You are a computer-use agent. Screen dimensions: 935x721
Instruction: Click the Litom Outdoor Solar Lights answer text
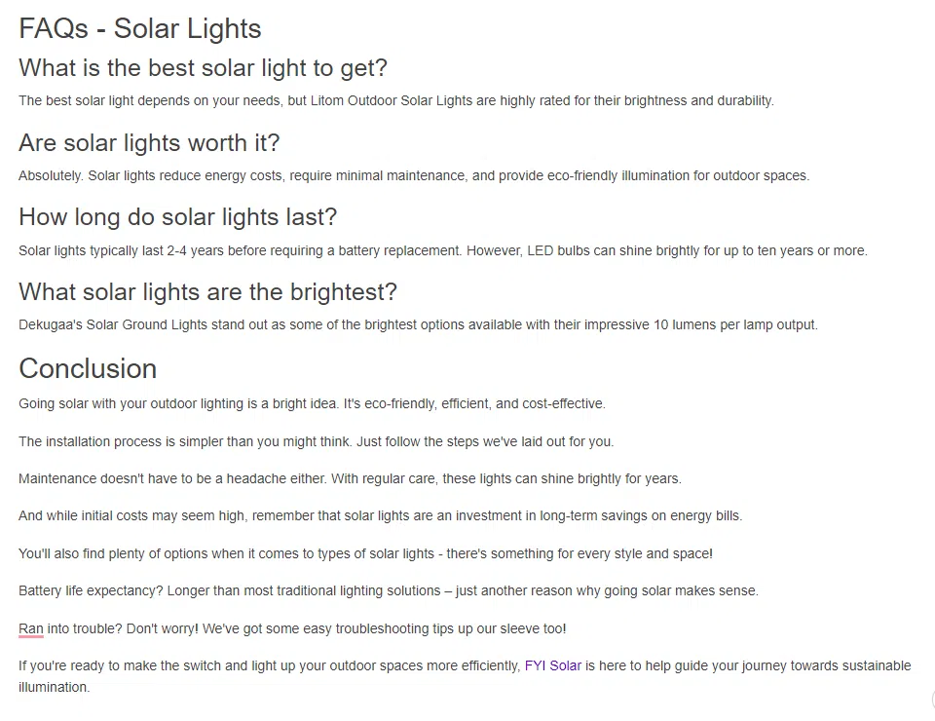pos(395,101)
